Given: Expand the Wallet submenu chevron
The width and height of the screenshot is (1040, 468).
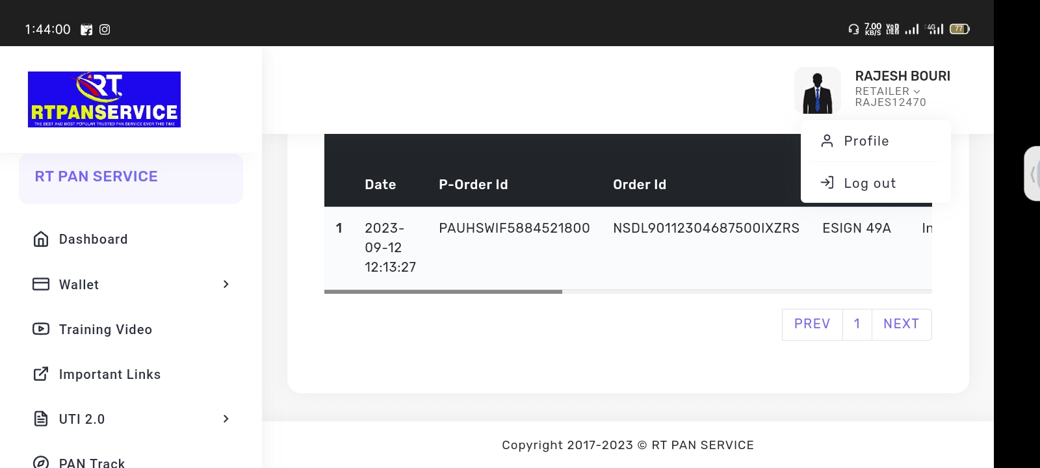Looking at the screenshot, I should (x=226, y=284).
